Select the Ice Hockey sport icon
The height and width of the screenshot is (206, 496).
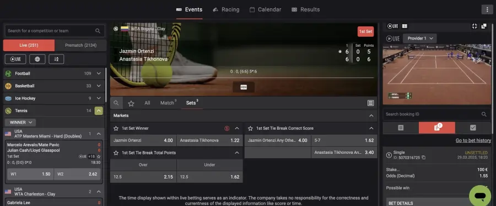pos(8,98)
